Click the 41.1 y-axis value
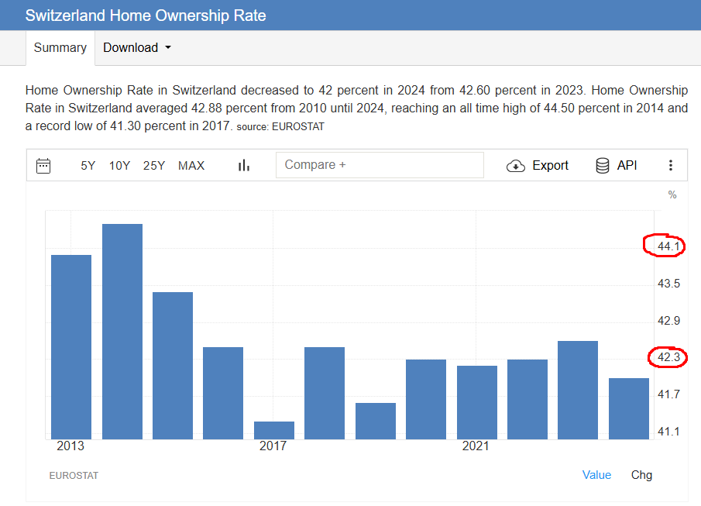 668,432
